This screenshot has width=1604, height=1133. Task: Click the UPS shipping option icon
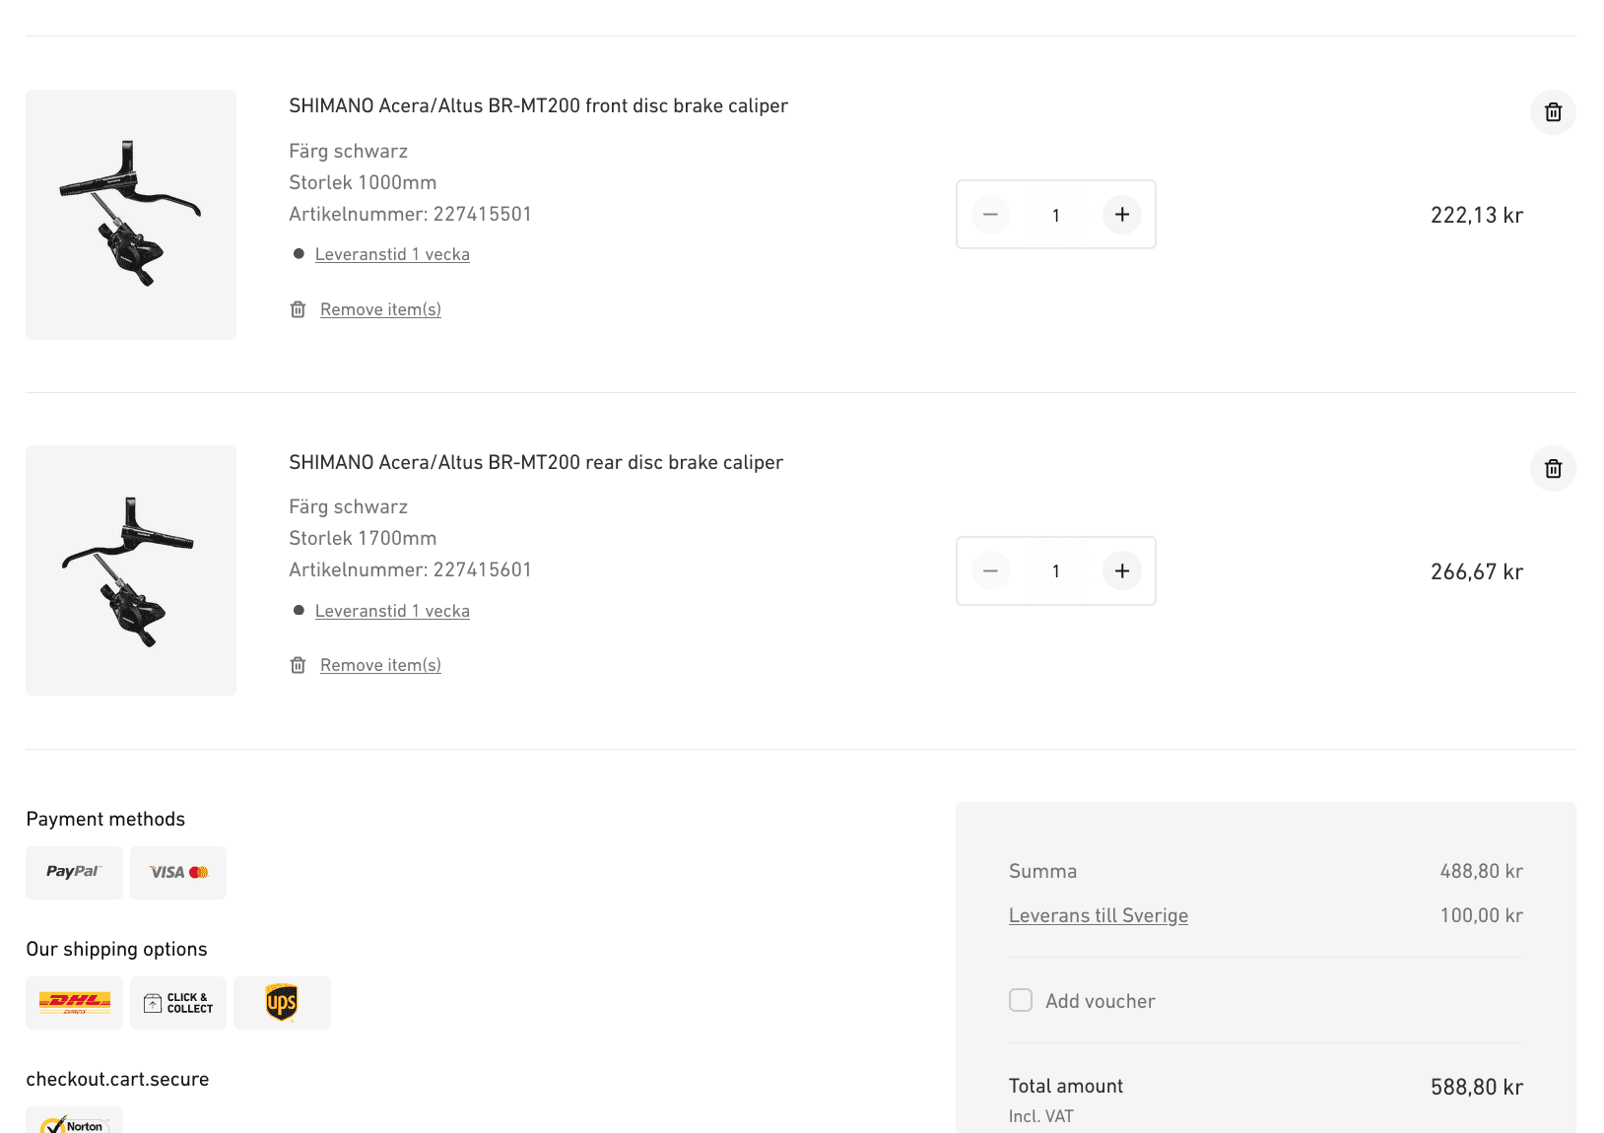tap(282, 1003)
